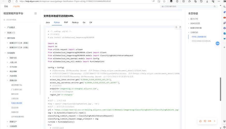
Task: Toggle dark mode icon in code block
Action: coord(176,27)
